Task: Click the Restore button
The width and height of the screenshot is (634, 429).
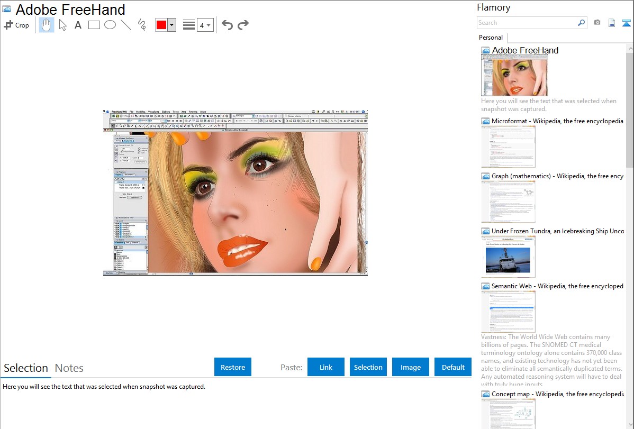Action: click(233, 367)
